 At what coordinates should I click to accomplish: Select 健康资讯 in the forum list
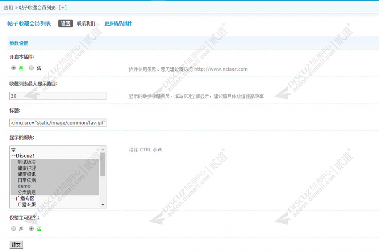(x=55, y=174)
